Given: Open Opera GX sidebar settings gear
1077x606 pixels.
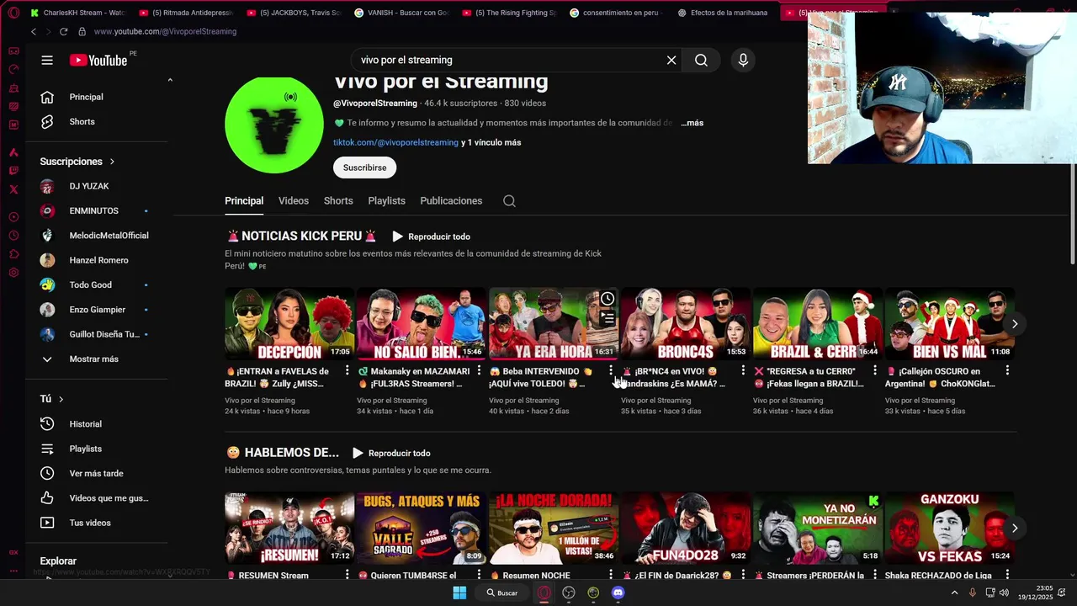Looking at the screenshot, I should (x=13, y=273).
